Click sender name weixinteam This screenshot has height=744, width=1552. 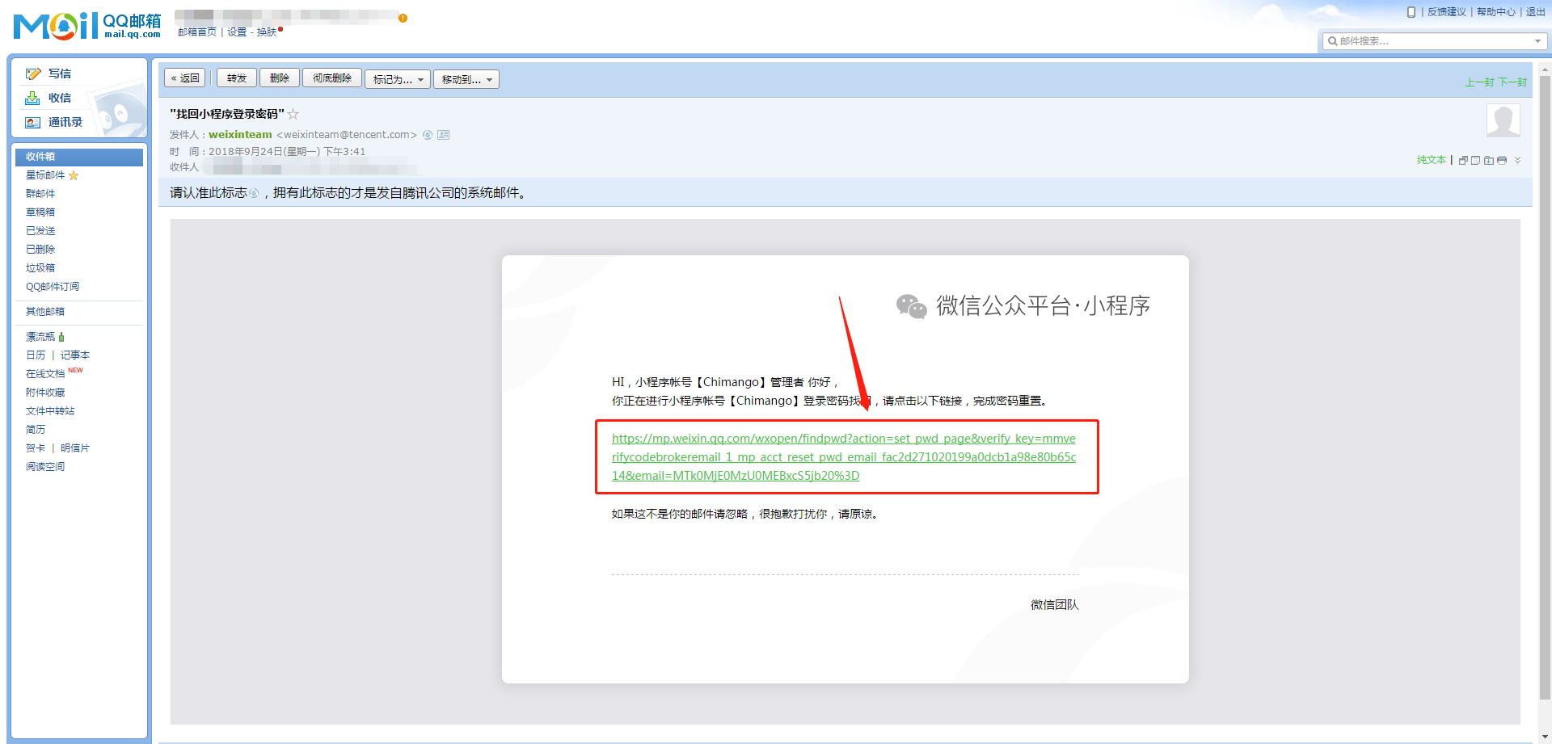(x=240, y=135)
